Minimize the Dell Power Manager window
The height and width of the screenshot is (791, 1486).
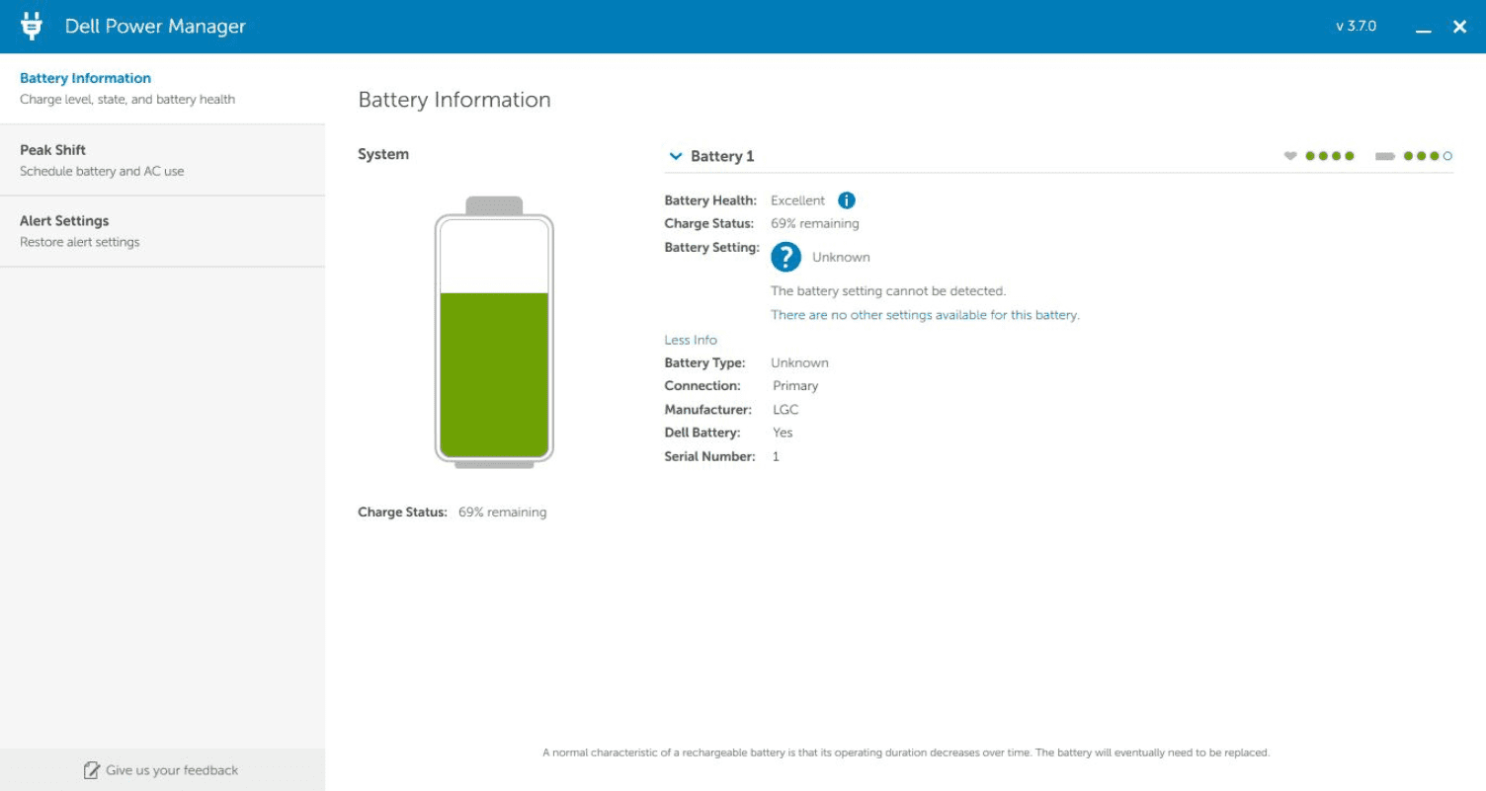1423,28
